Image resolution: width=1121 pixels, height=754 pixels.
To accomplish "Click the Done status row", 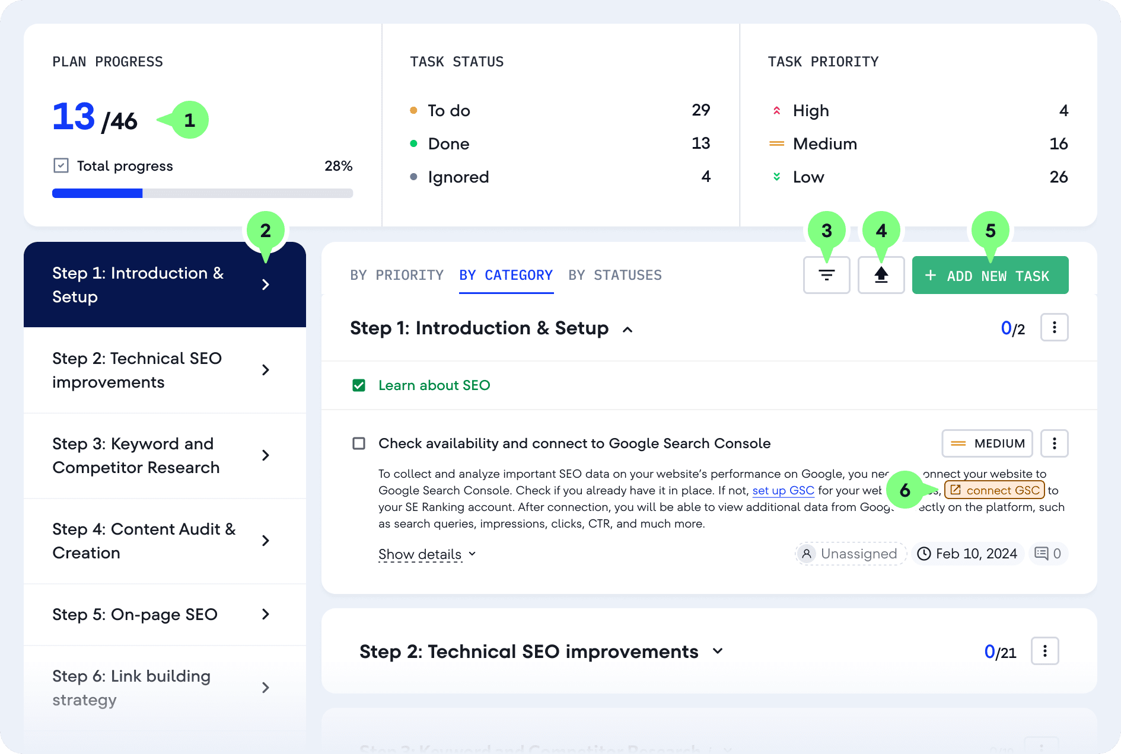I will pos(560,143).
